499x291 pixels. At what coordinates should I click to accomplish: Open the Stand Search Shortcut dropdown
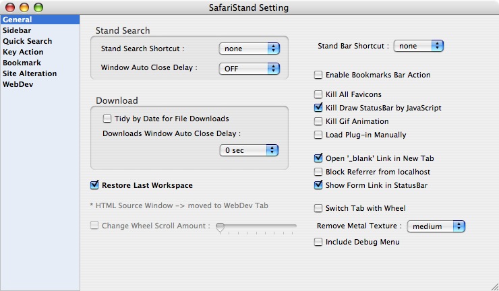(249, 48)
